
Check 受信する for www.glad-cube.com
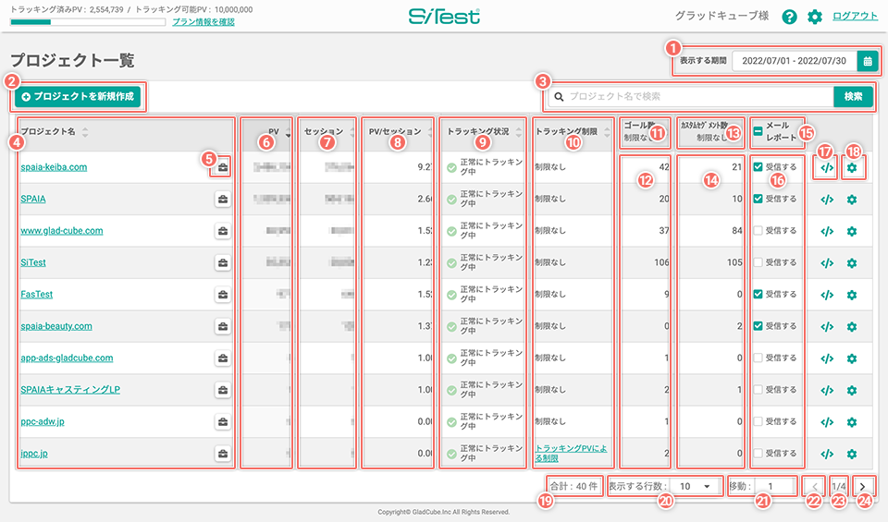[x=758, y=230]
